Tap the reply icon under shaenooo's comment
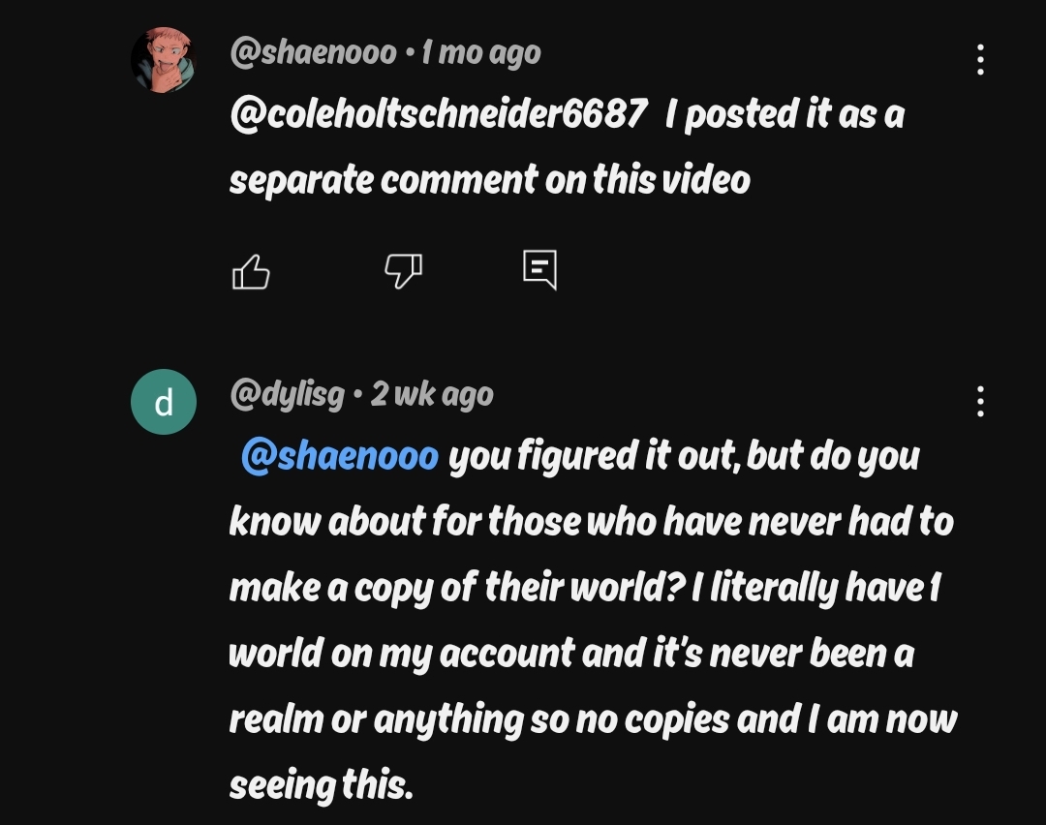The height and width of the screenshot is (825, 1046). [539, 270]
